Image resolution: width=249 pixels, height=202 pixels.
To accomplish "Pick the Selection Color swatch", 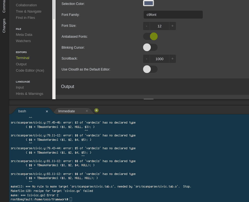I will coord(148,3).
